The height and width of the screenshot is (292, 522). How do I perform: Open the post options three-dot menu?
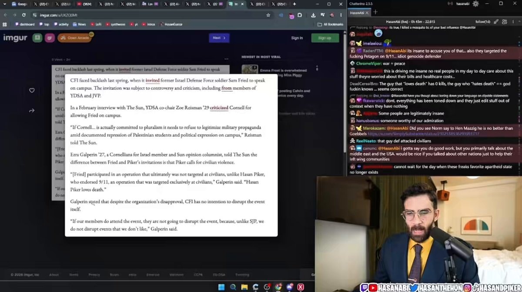click(226, 59)
